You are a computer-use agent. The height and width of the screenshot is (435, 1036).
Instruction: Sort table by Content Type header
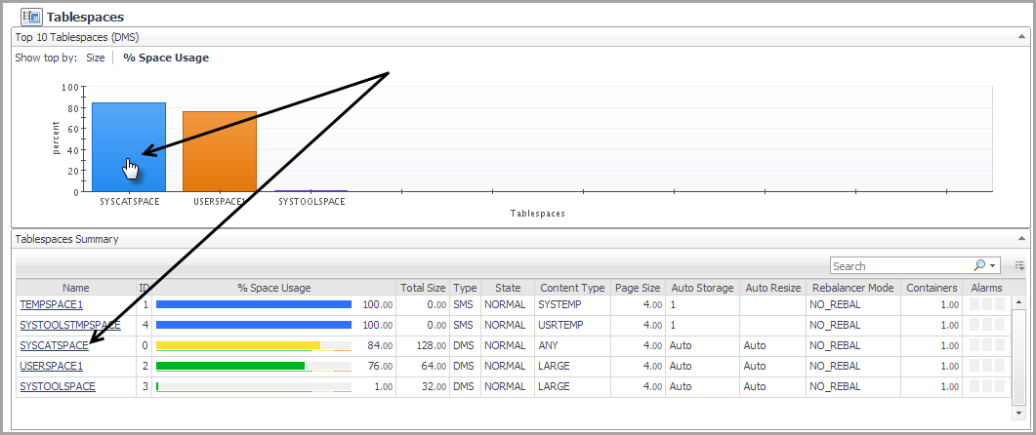click(x=572, y=288)
